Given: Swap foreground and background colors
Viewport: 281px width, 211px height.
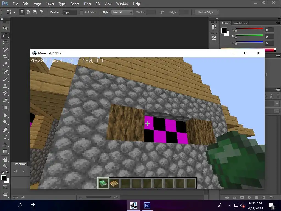Looking at the screenshot, I should click(x=7, y=172).
